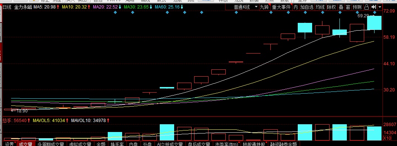
Task: Open 日线 period selector
Action: click(x=7, y=7)
